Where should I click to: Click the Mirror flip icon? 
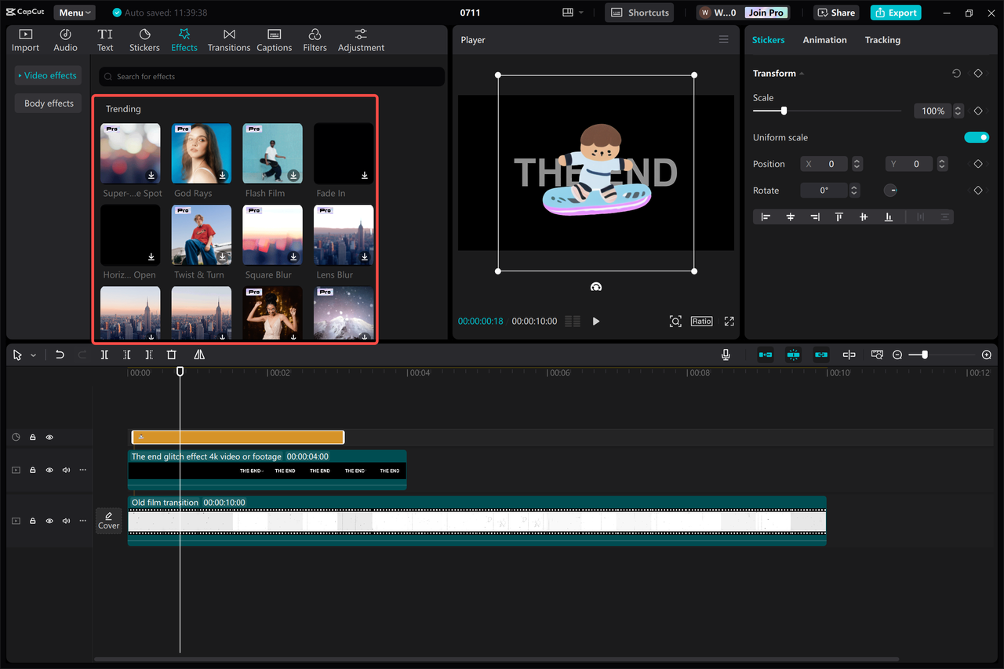coord(199,354)
